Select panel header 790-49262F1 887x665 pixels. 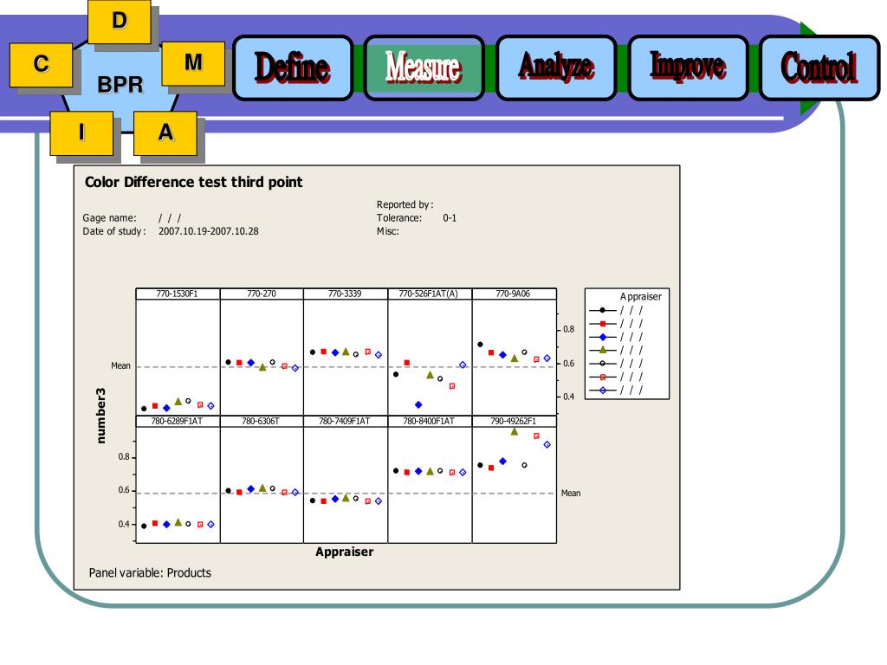513,422
